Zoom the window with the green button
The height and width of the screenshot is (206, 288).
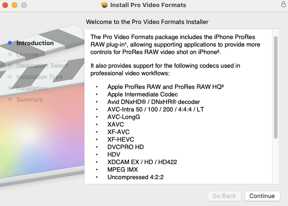(24, 5)
